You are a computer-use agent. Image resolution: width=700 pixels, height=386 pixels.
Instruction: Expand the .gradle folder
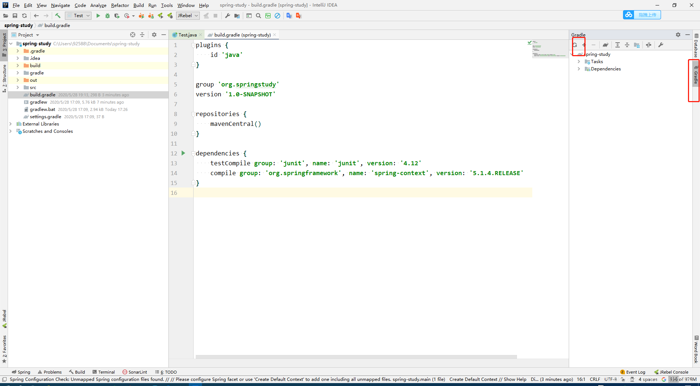17,51
